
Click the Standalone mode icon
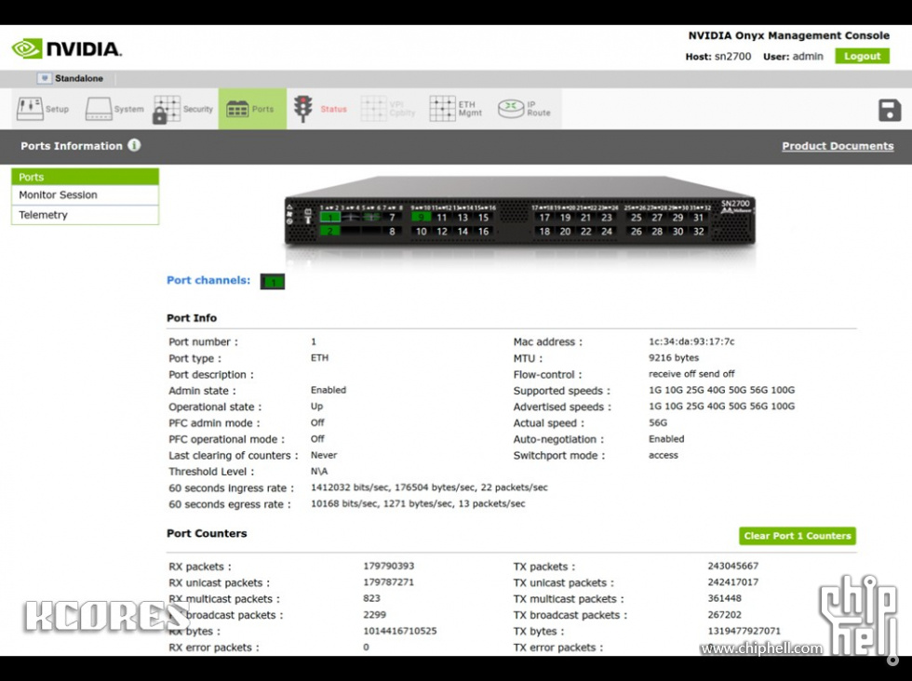(x=45, y=78)
